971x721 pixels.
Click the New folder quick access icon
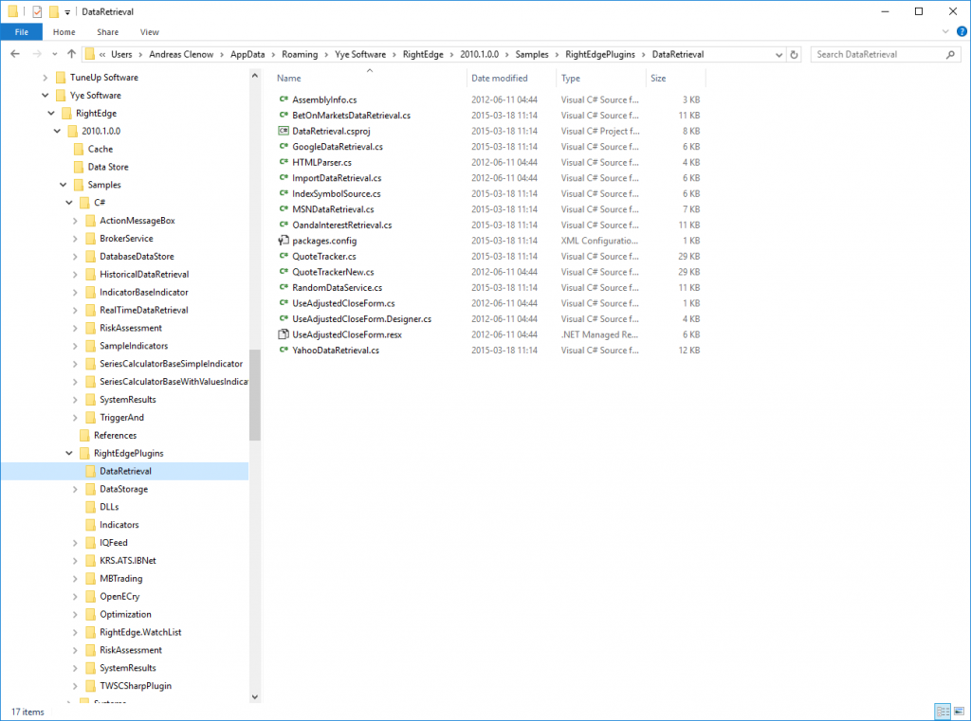click(x=54, y=11)
